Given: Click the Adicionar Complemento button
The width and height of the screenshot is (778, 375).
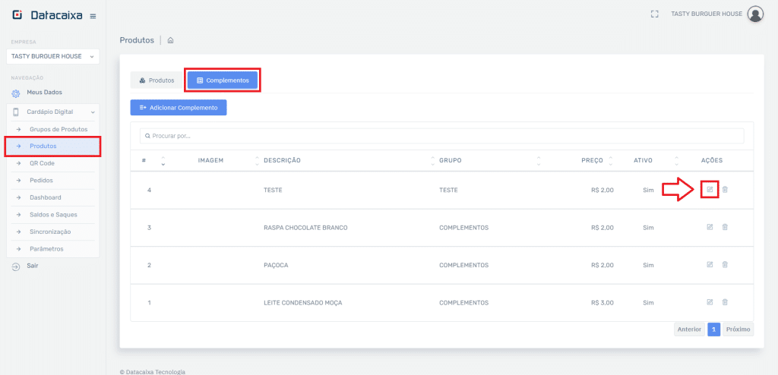Looking at the screenshot, I should (179, 108).
